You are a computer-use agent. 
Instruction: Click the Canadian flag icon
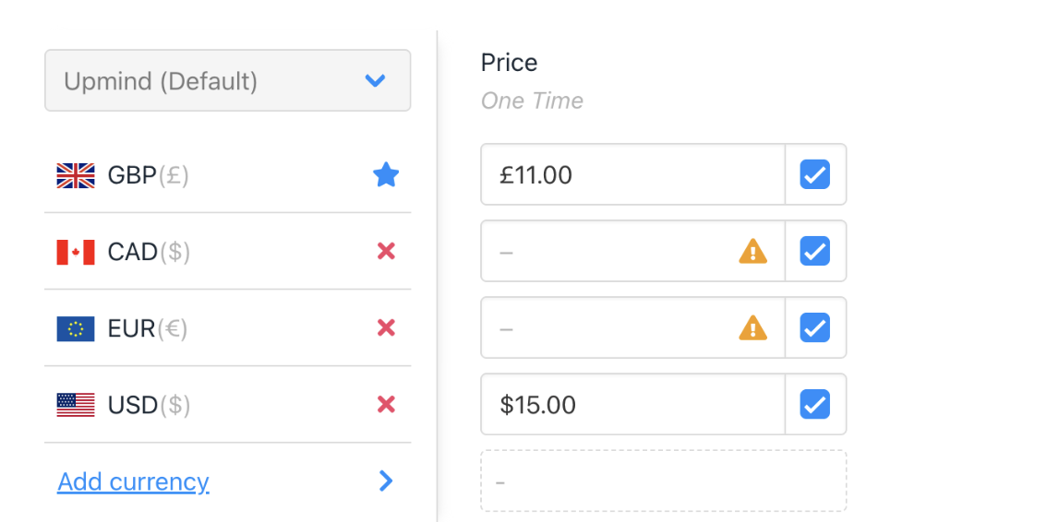point(76,252)
